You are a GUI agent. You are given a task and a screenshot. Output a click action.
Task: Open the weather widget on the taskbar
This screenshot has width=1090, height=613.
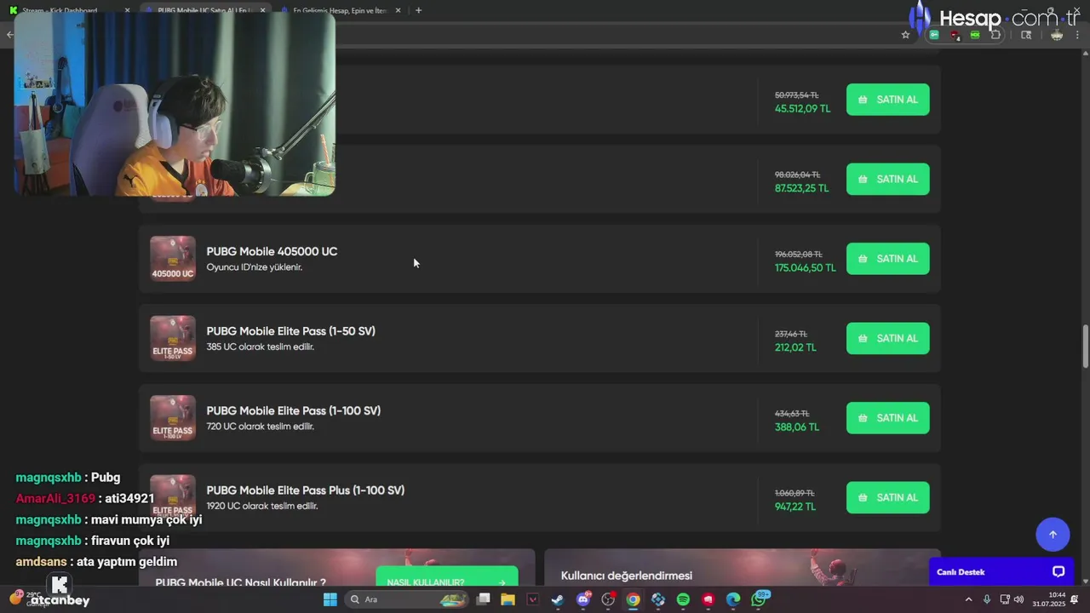click(x=28, y=599)
